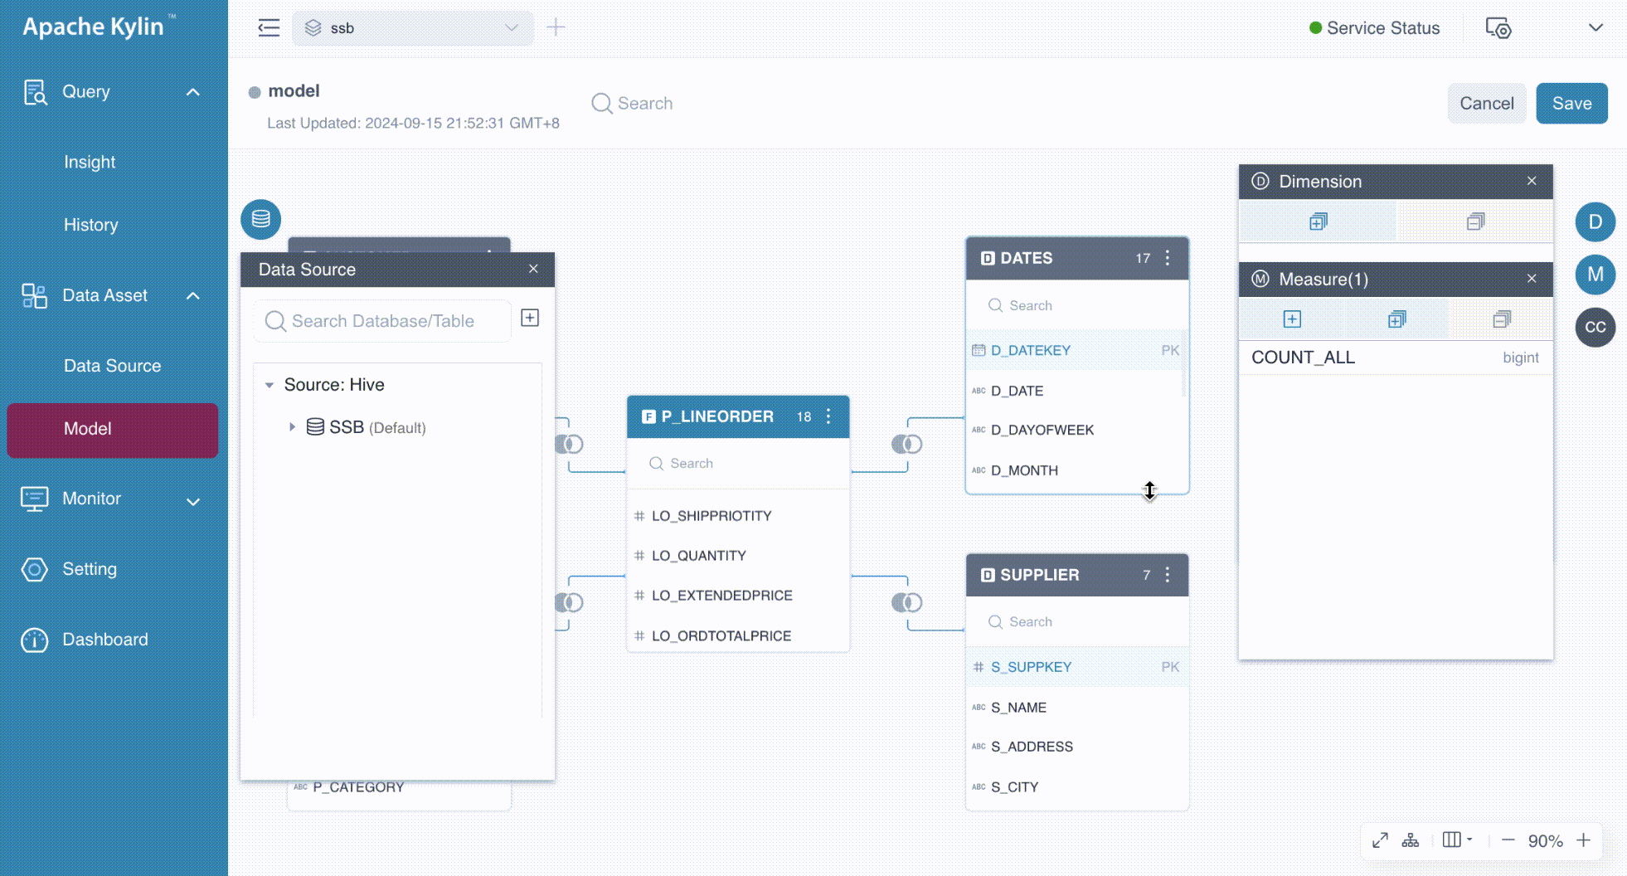Viewport: 1627px width, 876px height.
Task: Expand the SSB database tree node
Action: pyautogui.click(x=292, y=427)
